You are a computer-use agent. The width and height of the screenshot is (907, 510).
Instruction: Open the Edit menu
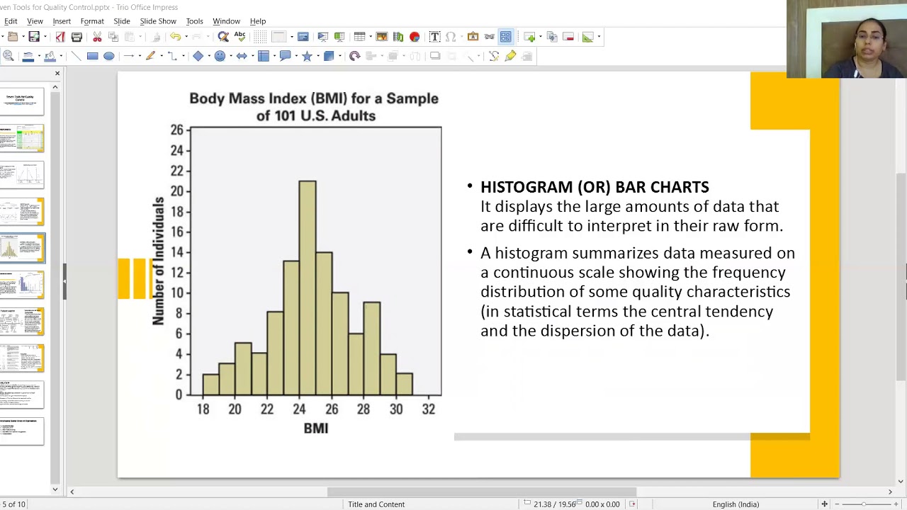[11, 21]
